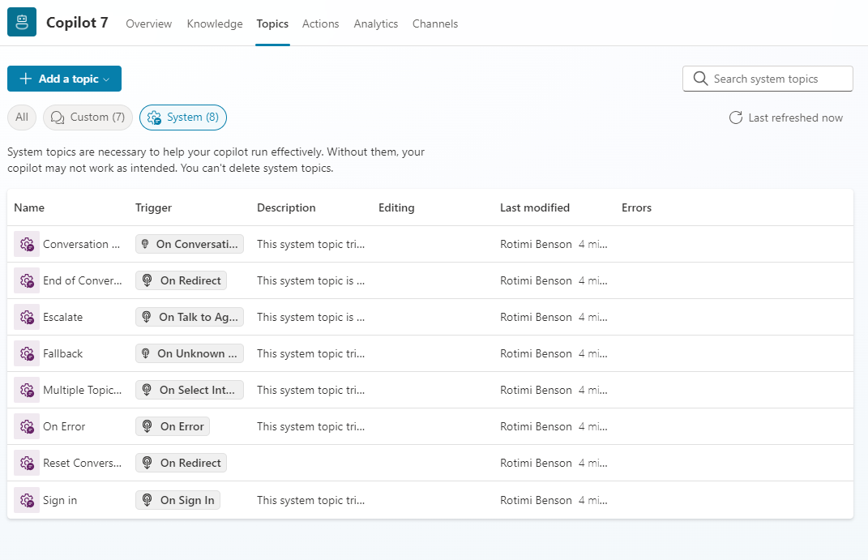
Task: Click the On Error trigger chip
Action: [173, 426]
